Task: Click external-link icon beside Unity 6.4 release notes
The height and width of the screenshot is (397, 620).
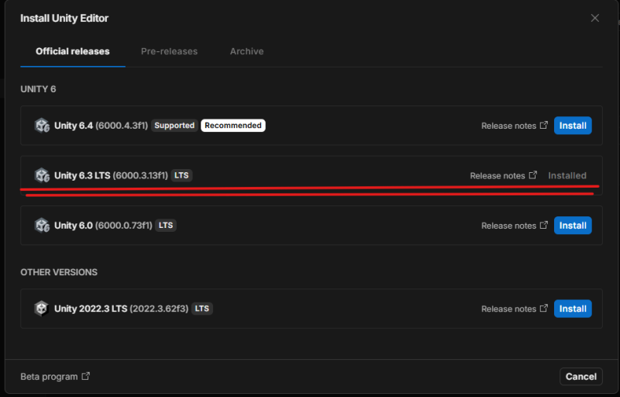Action: 544,125
